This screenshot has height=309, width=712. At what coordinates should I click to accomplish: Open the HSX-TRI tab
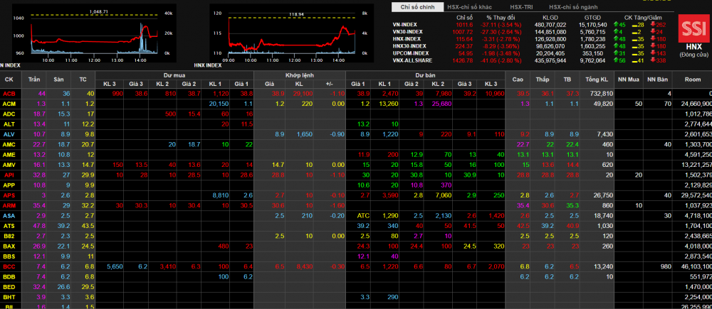pos(522,6)
